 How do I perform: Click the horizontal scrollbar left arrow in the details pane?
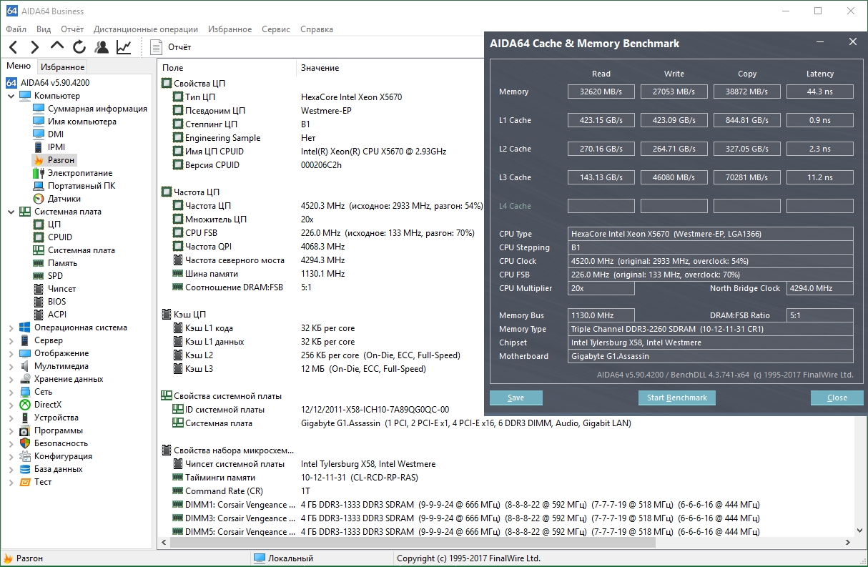click(x=164, y=543)
